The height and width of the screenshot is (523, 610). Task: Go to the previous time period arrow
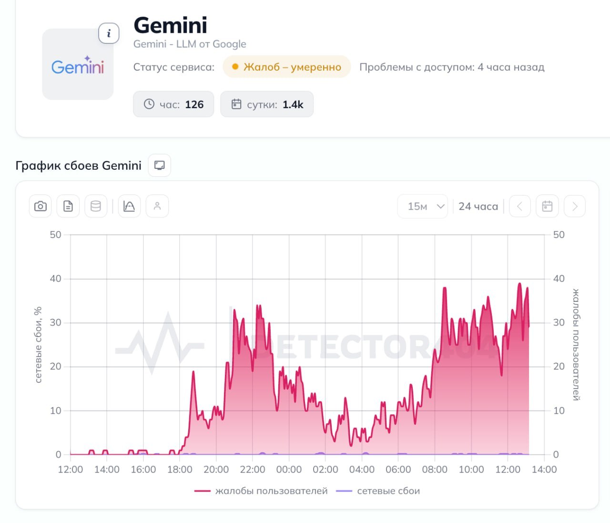pos(520,206)
